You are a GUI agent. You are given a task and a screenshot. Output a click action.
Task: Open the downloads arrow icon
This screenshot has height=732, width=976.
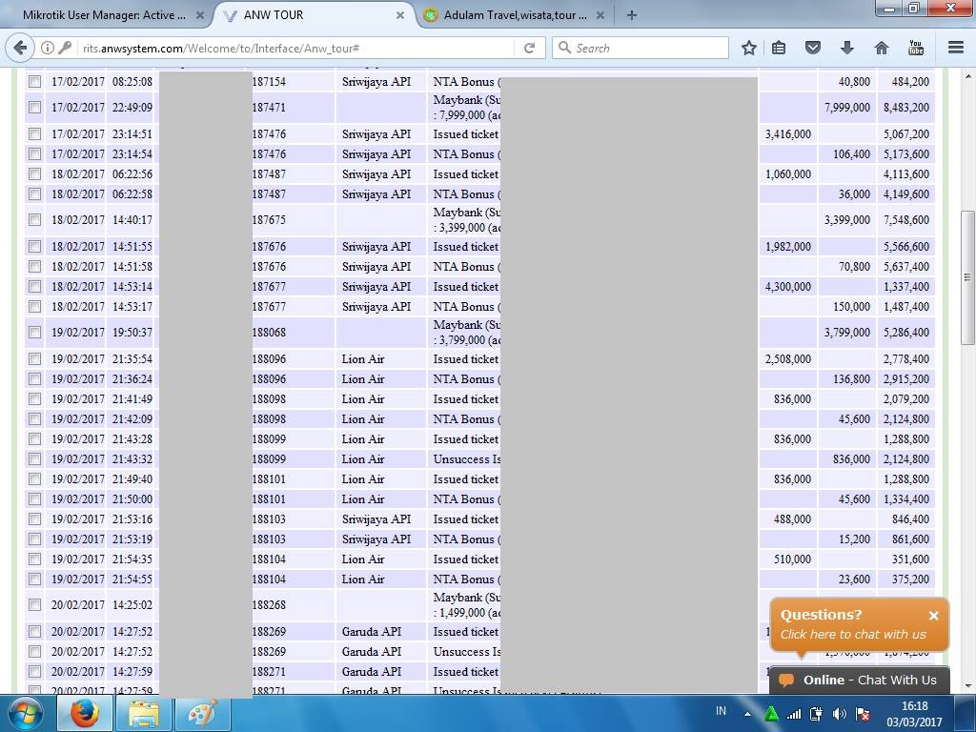coord(846,48)
